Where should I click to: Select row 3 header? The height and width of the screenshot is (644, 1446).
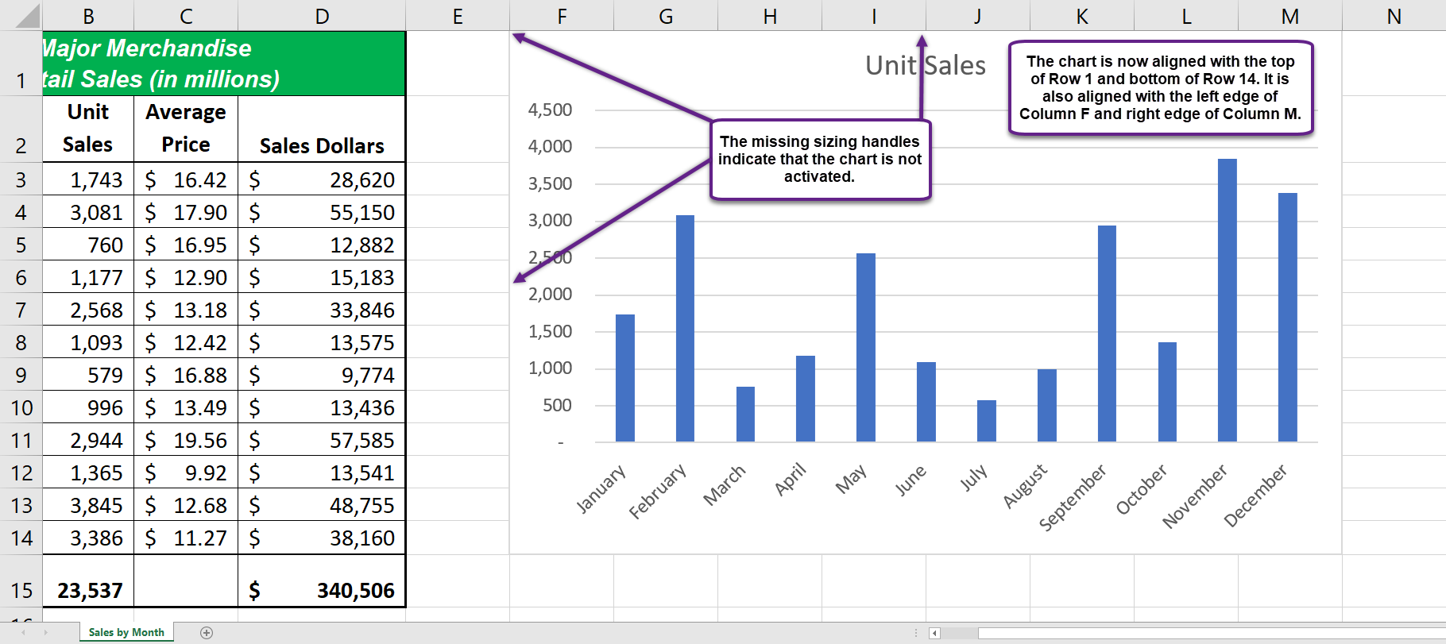21,179
